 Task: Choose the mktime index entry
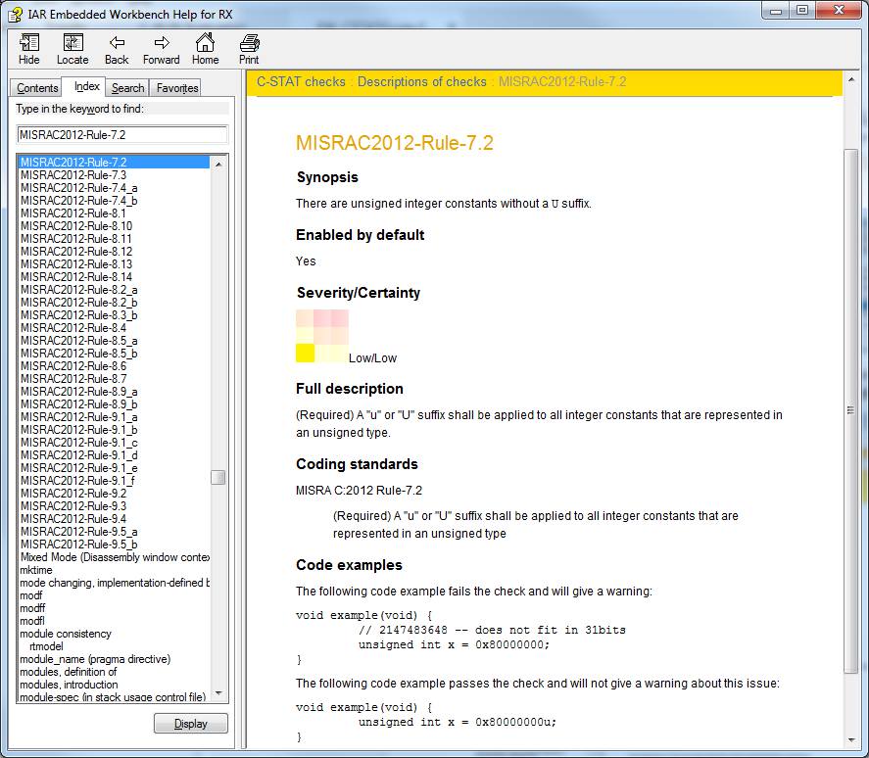tap(36, 570)
